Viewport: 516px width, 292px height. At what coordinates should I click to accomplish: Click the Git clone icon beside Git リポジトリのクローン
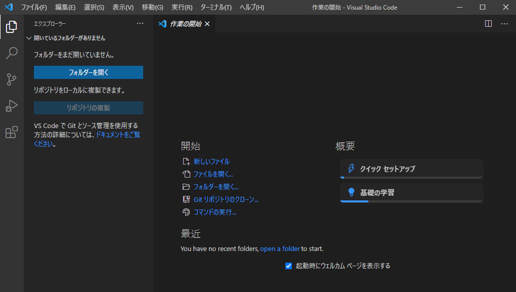[186, 199]
